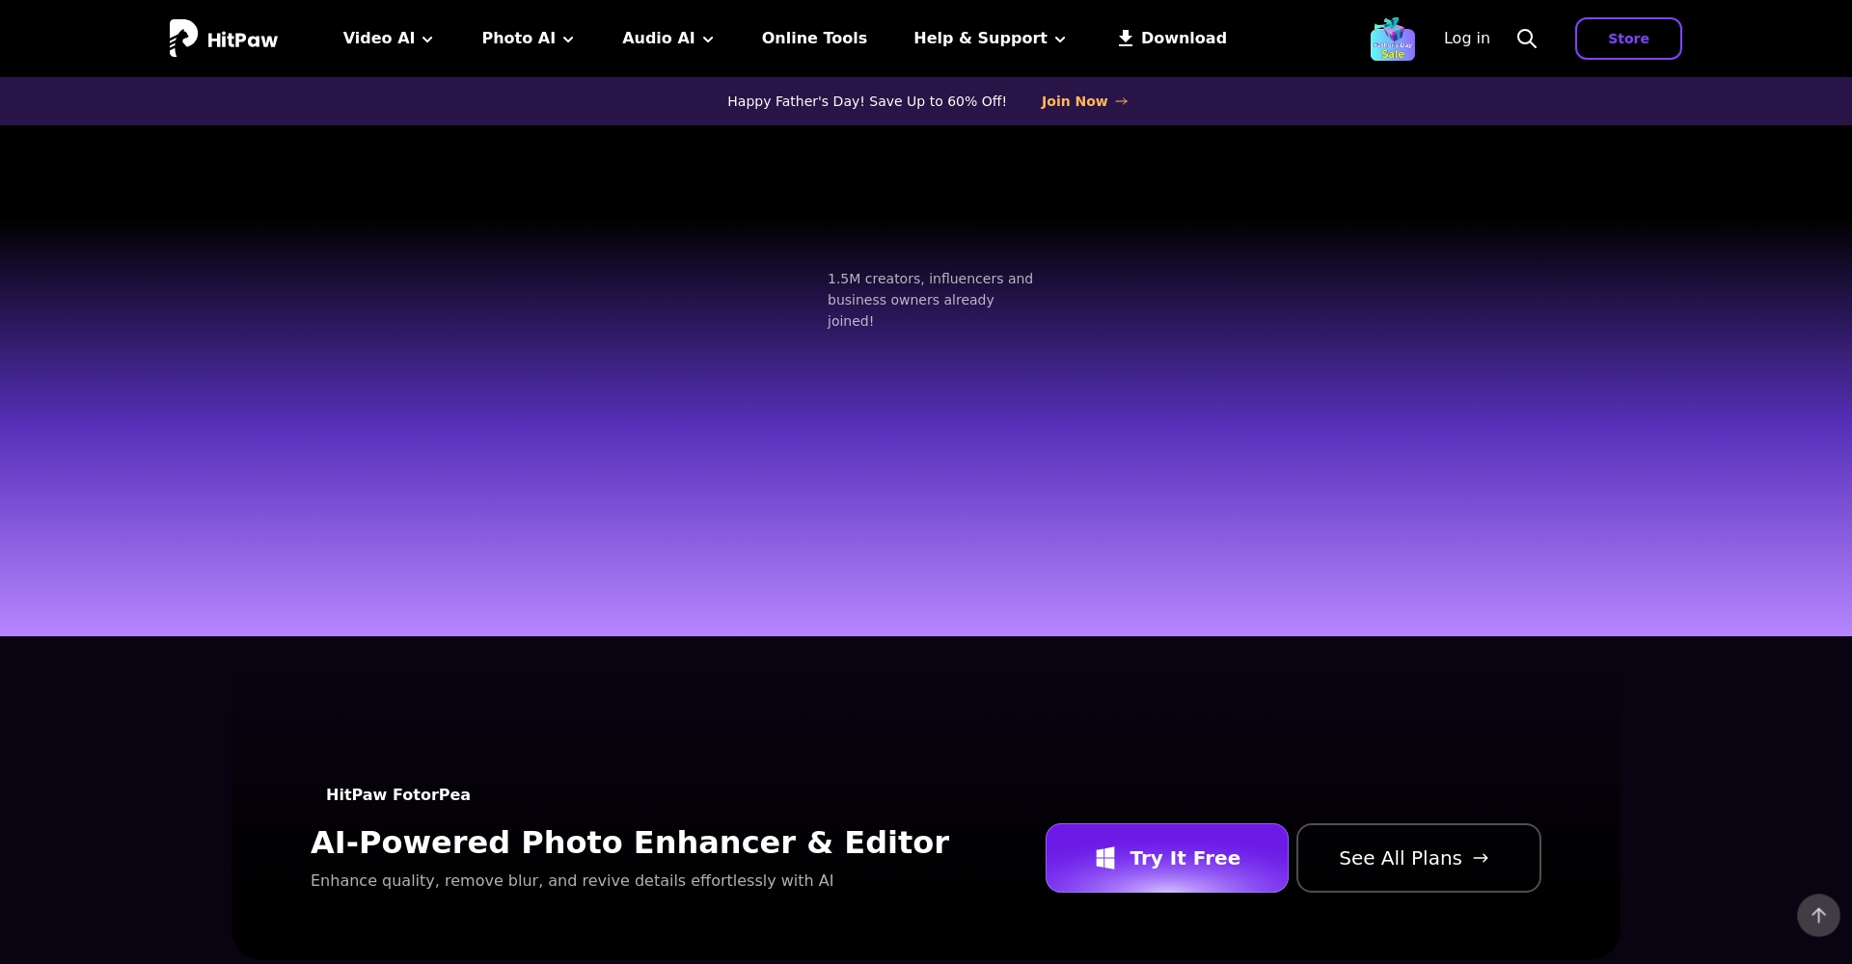1852x964 pixels.
Task: Open the Father's Day Sale gift icon
Action: (1393, 39)
